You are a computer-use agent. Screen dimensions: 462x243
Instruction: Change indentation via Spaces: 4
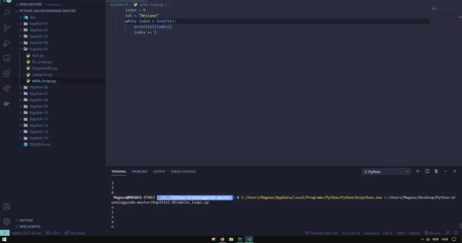click(372, 233)
